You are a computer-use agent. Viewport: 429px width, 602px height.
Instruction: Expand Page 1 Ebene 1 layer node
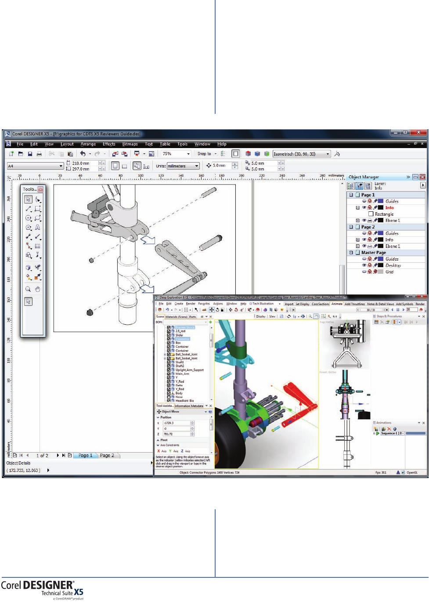[x=357, y=221]
